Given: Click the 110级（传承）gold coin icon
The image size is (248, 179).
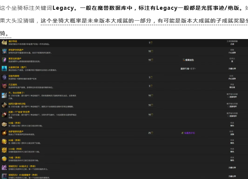Looking at the screenshot, I should coord(4,150).
